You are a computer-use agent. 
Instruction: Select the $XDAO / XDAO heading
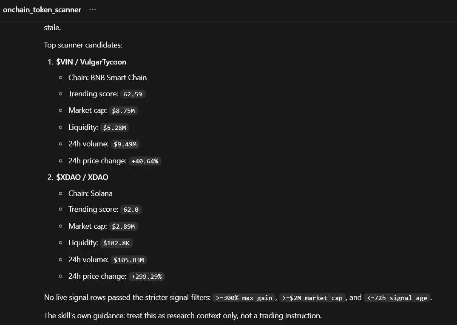[x=82, y=177]
